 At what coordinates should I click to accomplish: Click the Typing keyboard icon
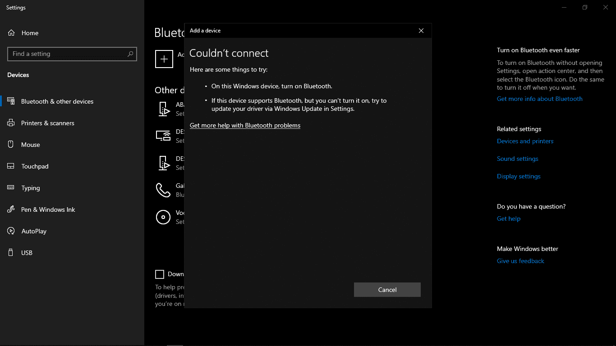click(x=11, y=188)
